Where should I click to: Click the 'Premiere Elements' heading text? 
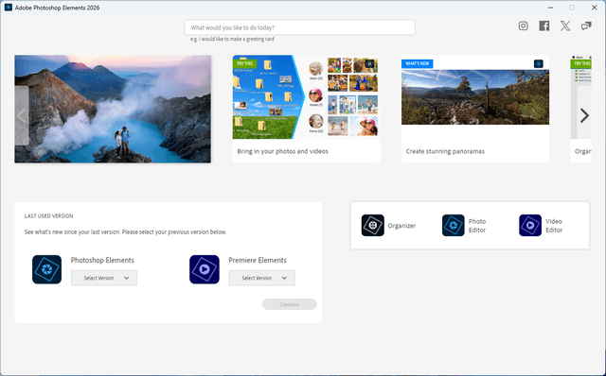tap(258, 260)
